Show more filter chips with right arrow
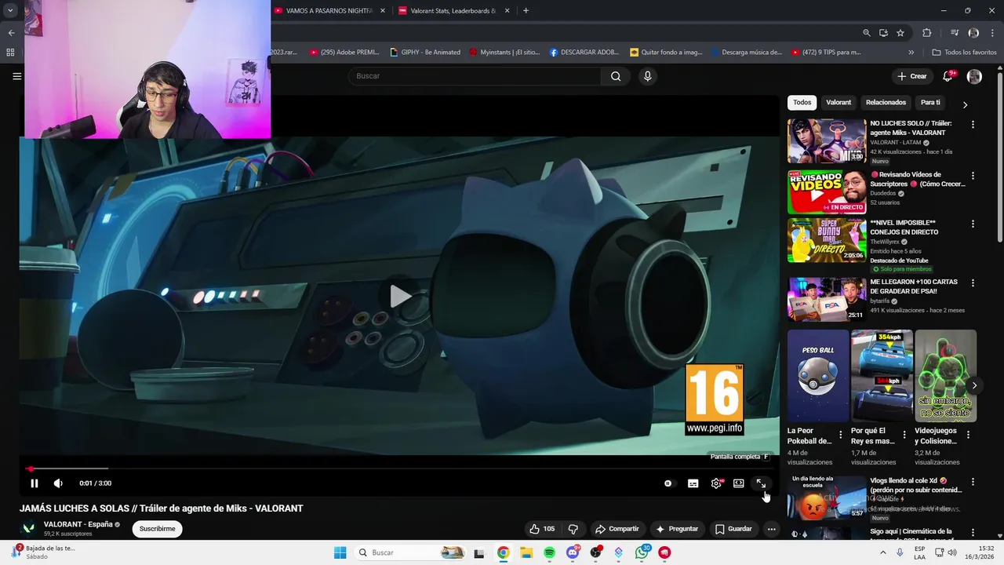The image size is (1004, 565). (965, 104)
